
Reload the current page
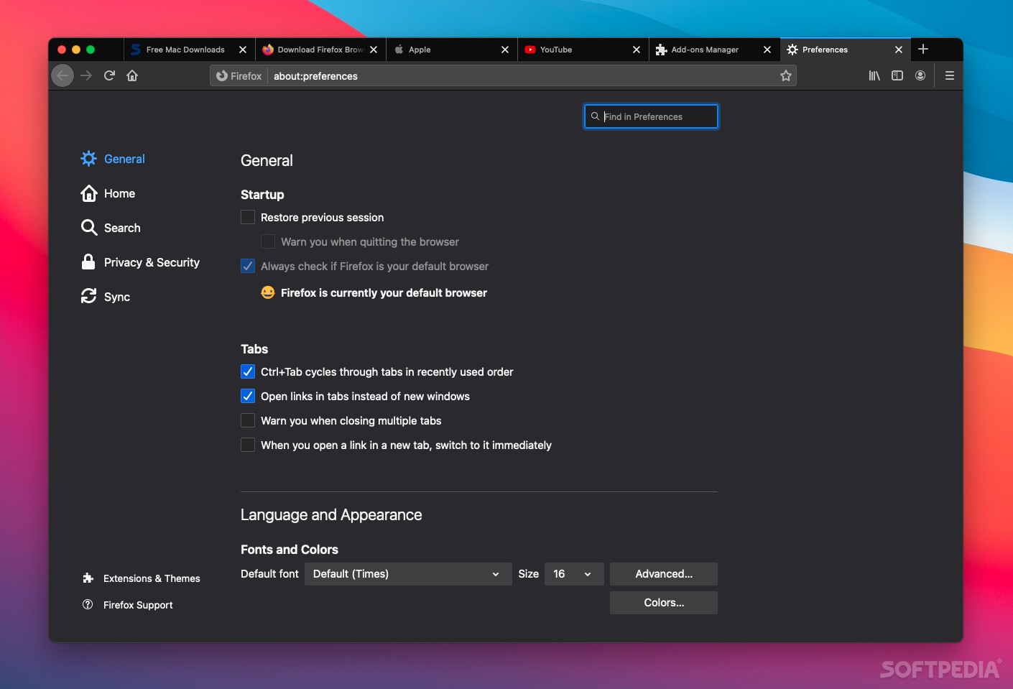(108, 75)
